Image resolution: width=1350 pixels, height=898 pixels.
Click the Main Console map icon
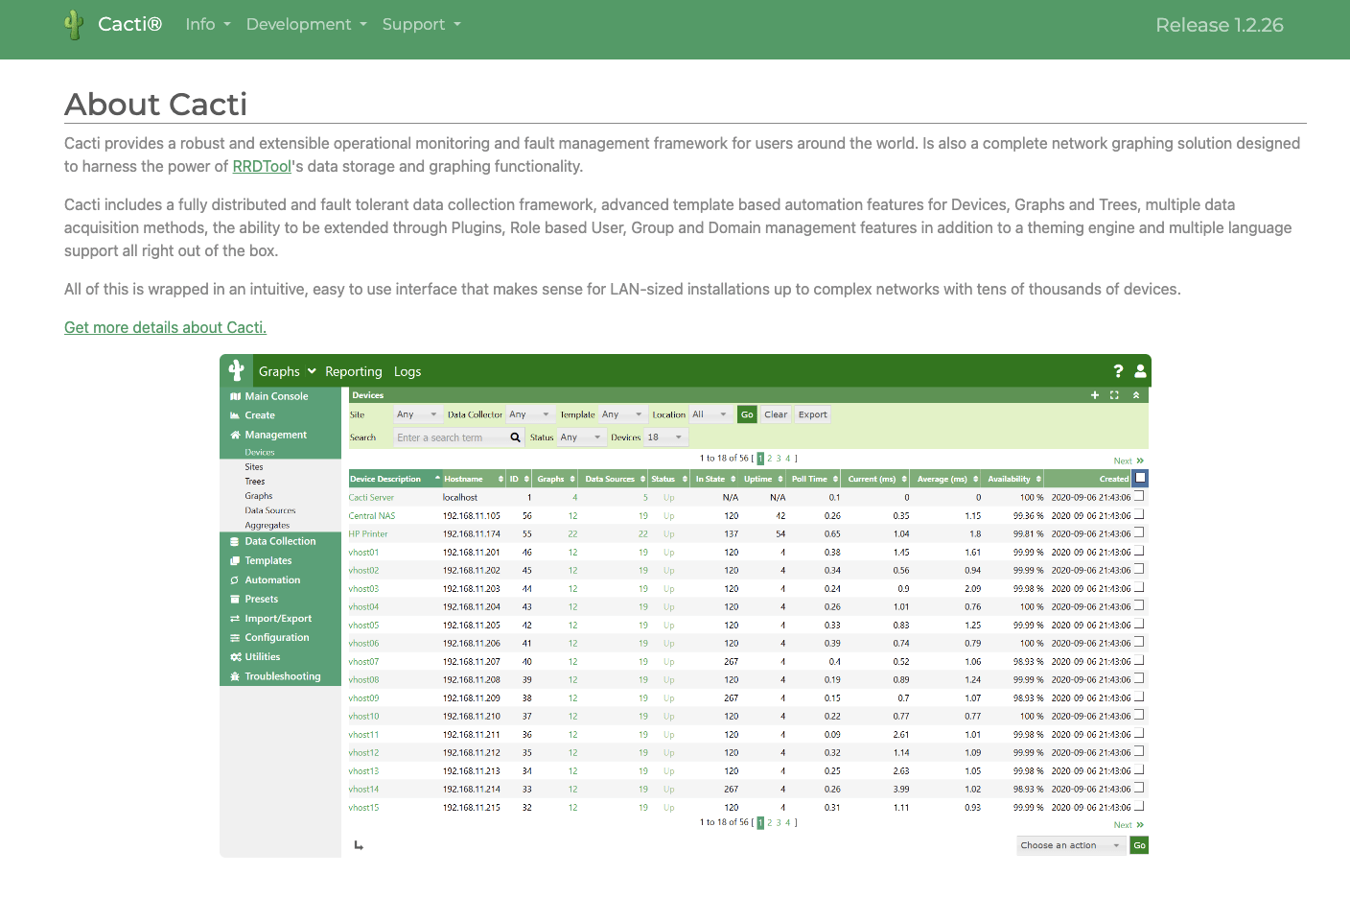[x=235, y=396]
